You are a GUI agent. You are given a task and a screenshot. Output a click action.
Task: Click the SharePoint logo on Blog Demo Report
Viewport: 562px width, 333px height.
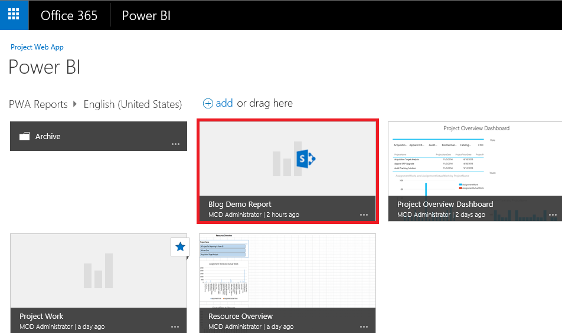tap(306, 159)
